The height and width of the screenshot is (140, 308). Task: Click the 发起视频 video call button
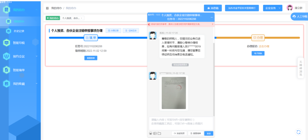pos(179,133)
